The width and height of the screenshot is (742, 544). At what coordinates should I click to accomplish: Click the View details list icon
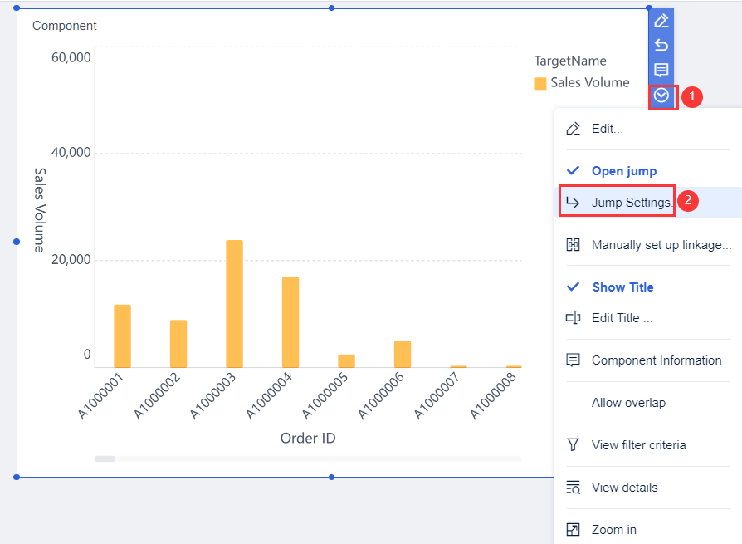pos(573,488)
